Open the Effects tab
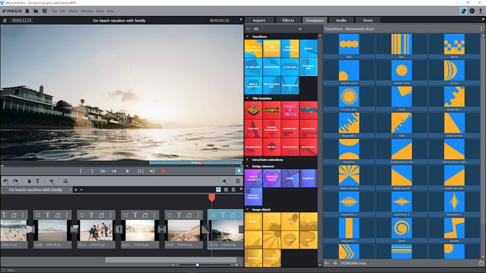 tap(288, 20)
